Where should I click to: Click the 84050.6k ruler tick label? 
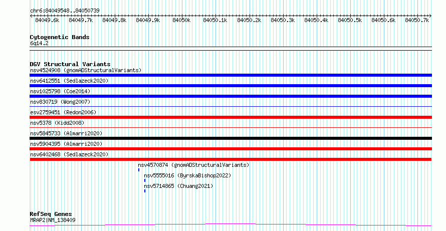(x=383, y=20)
